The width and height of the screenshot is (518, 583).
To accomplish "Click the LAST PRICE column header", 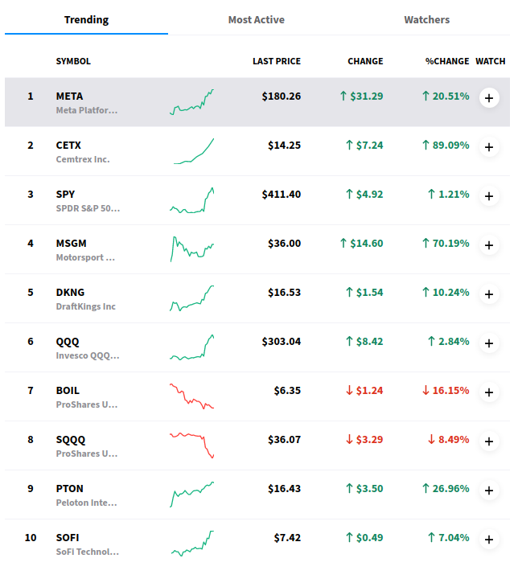I will point(276,61).
